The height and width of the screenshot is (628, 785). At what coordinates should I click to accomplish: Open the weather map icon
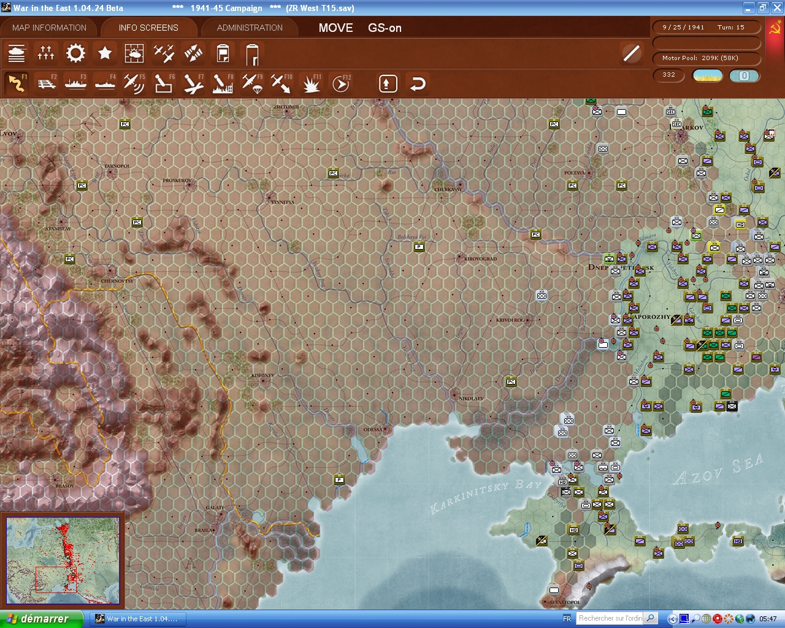click(x=134, y=53)
